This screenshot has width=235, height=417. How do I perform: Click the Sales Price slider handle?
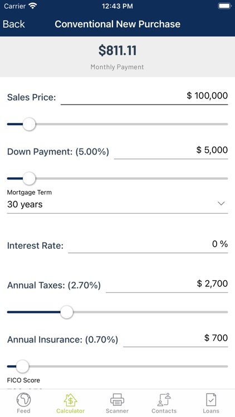click(29, 124)
